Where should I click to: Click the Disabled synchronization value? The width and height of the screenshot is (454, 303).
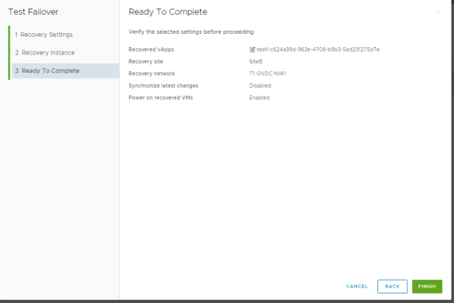pyautogui.click(x=260, y=86)
